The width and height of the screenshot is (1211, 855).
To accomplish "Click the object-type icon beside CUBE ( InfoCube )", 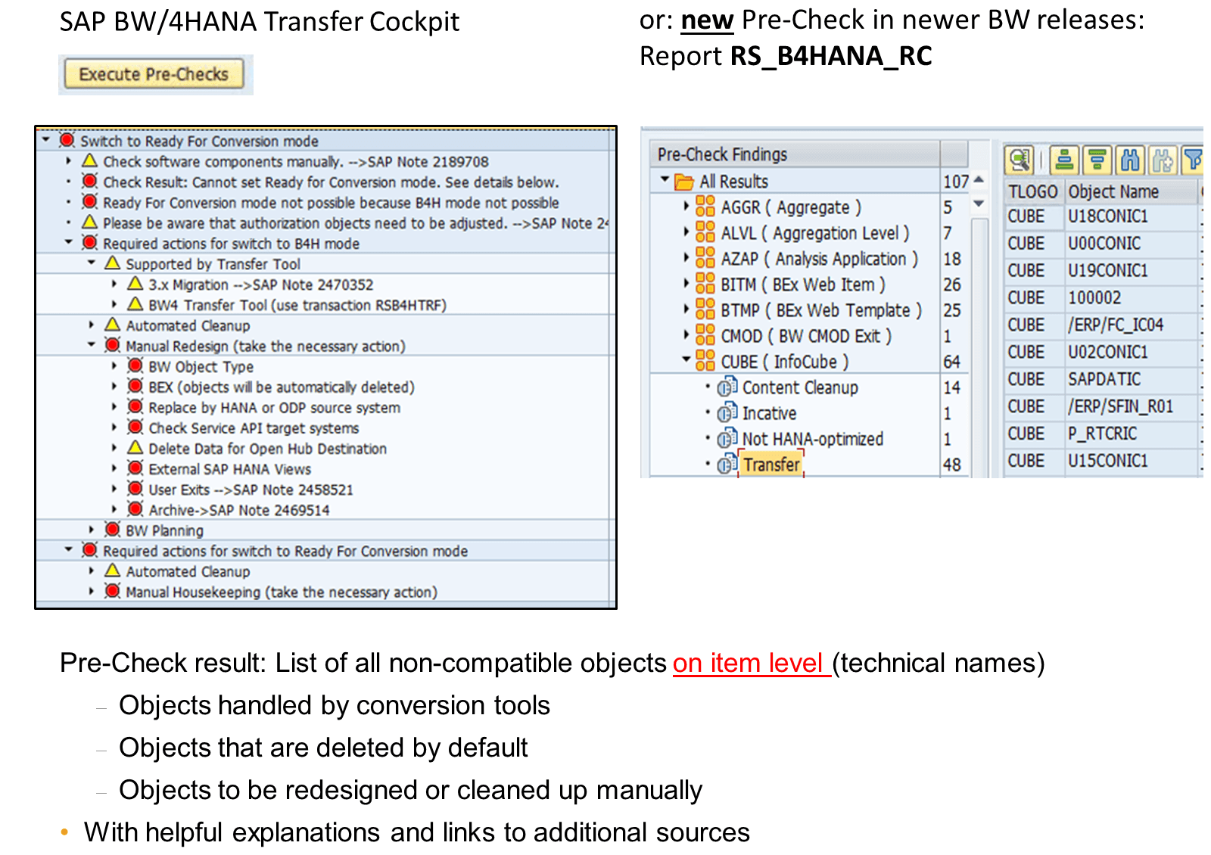I will 705,361.
